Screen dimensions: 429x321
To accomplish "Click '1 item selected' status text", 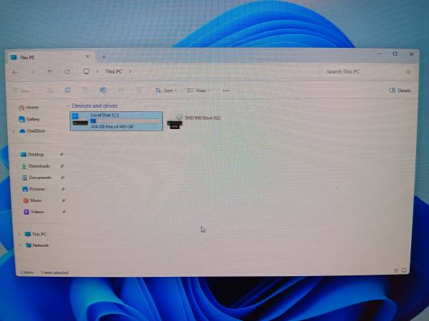I will [54, 272].
